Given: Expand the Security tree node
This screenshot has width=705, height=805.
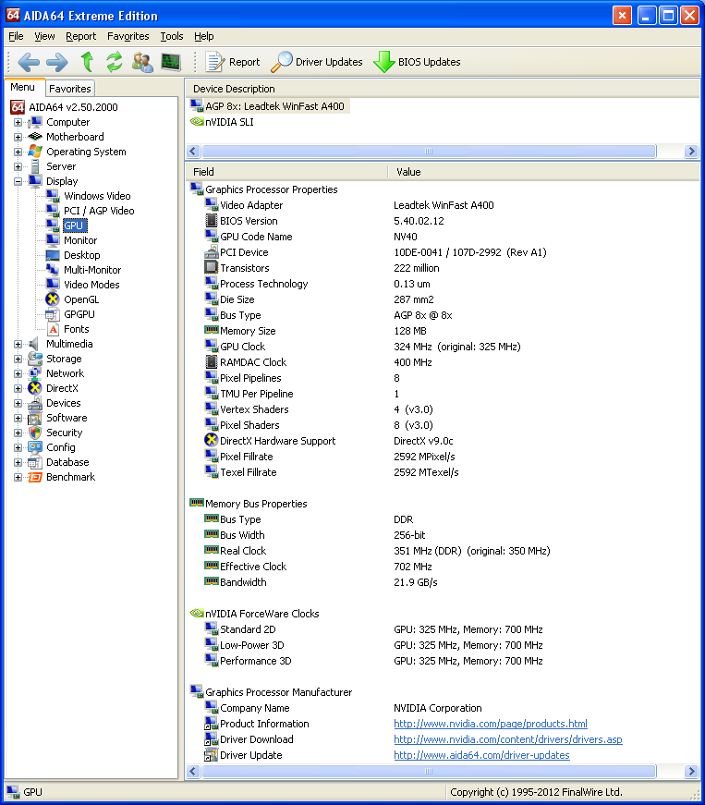Looking at the screenshot, I should click(18, 433).
